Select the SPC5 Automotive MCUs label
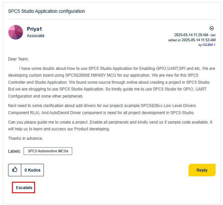Viewport: 223px width, 205px height. point(48,151)
